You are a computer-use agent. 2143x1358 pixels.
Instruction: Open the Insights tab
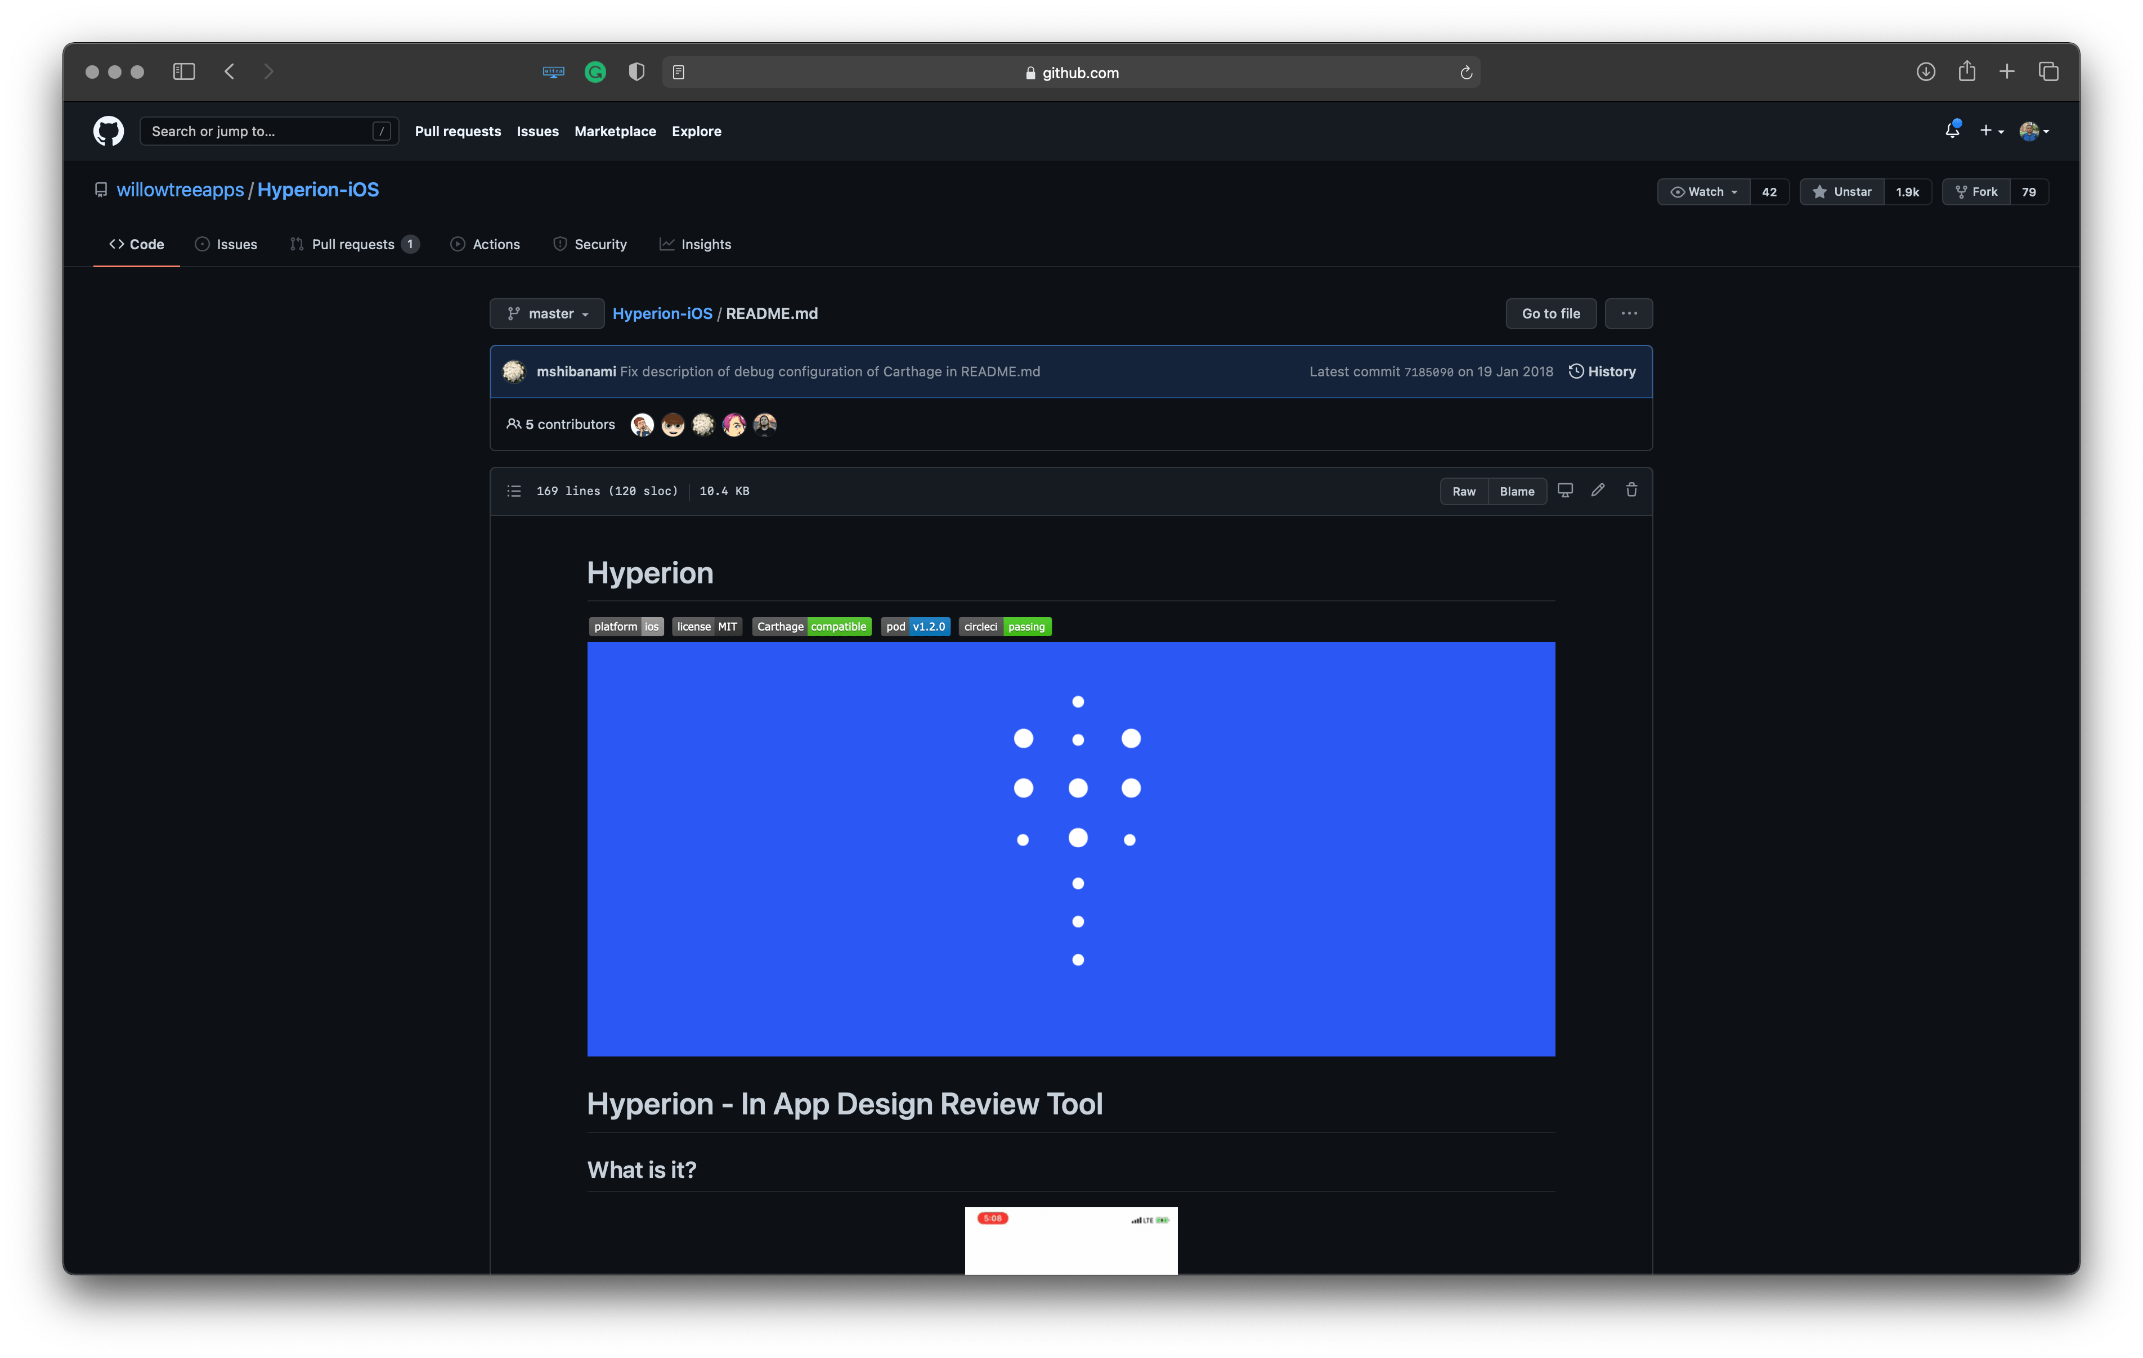[695, 244]
